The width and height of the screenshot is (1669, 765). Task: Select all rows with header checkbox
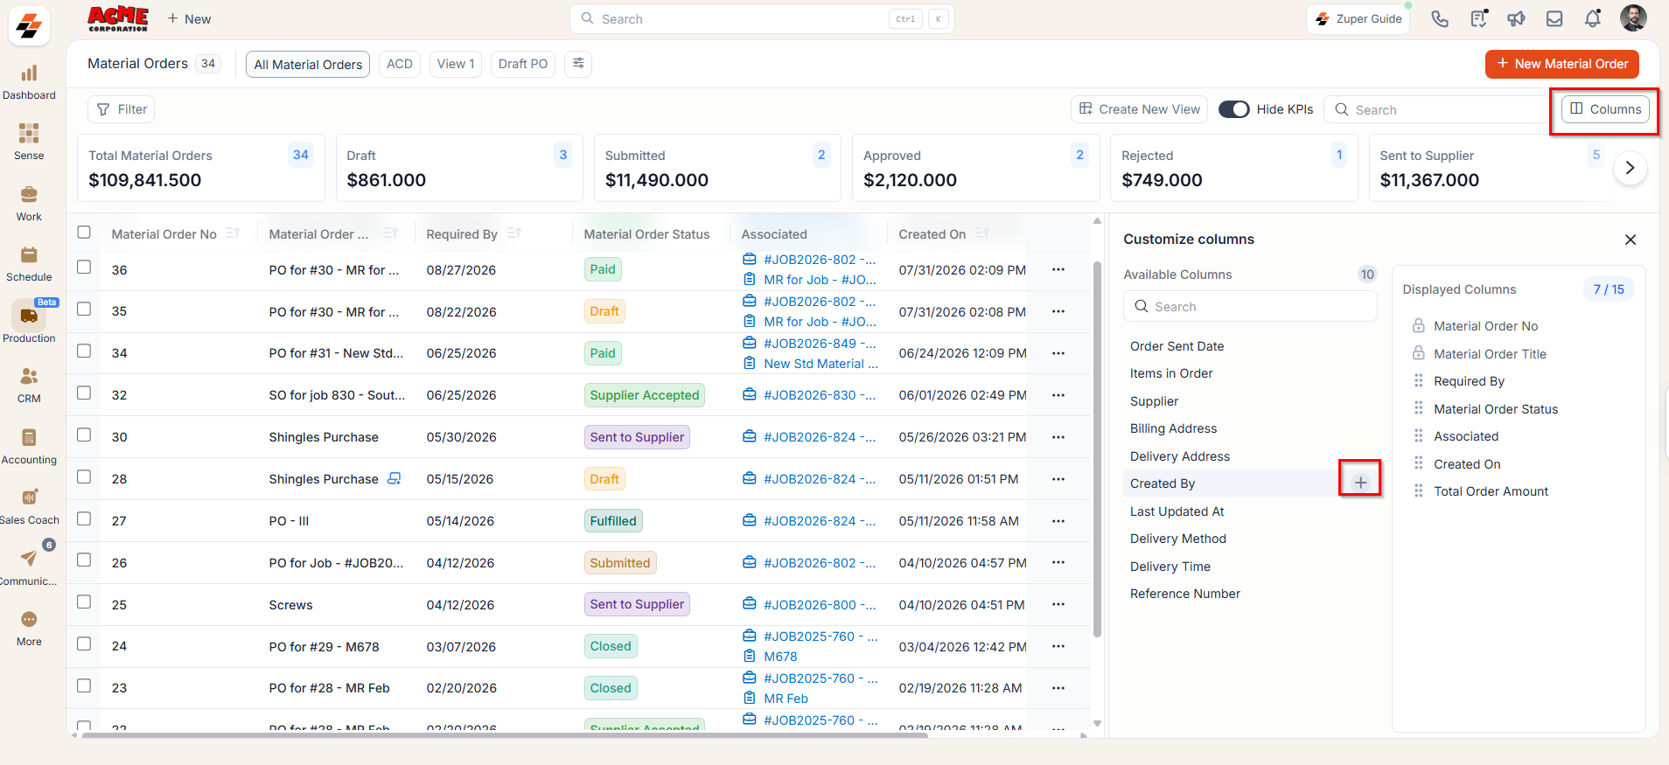(84, 233)
